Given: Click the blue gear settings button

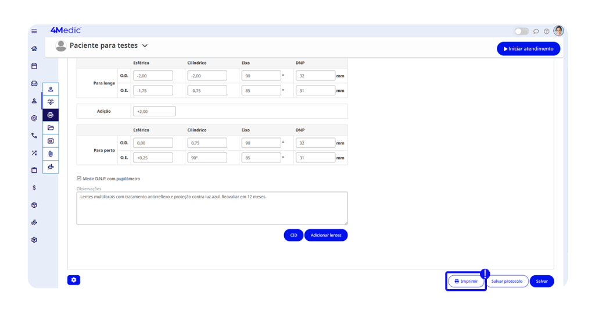Looking at the screenshot, I should [x=74, y=280].
